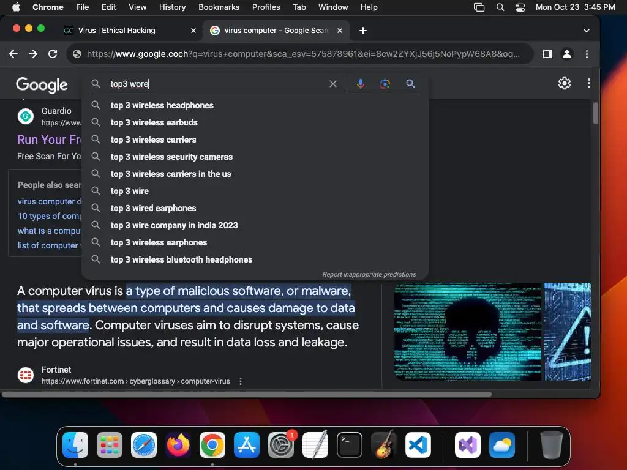Open Google Lens image search icon

[x=385, y=84]
